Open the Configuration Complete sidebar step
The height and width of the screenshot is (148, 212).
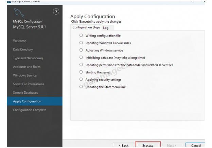point(30,110)
